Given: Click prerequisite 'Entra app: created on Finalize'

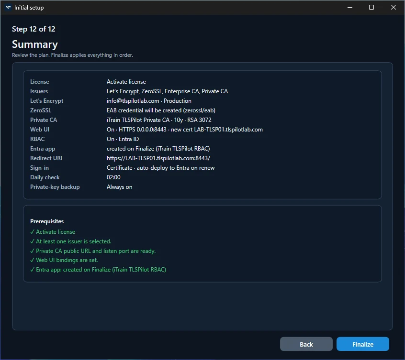Looking at the screenshot, I should pyautogui.click(x=98, y=270).
